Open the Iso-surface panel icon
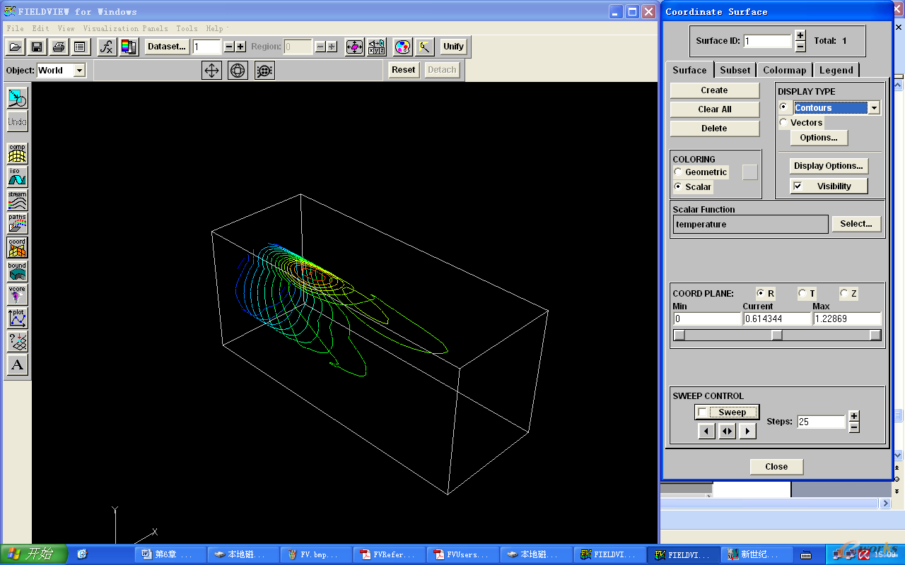 (x=17, y=177)
